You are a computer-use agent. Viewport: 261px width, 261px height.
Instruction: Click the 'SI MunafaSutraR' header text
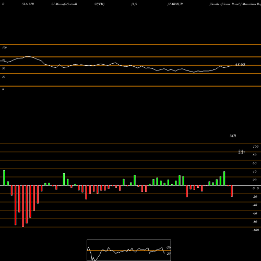pyautogui.click(x=64, y=4)
